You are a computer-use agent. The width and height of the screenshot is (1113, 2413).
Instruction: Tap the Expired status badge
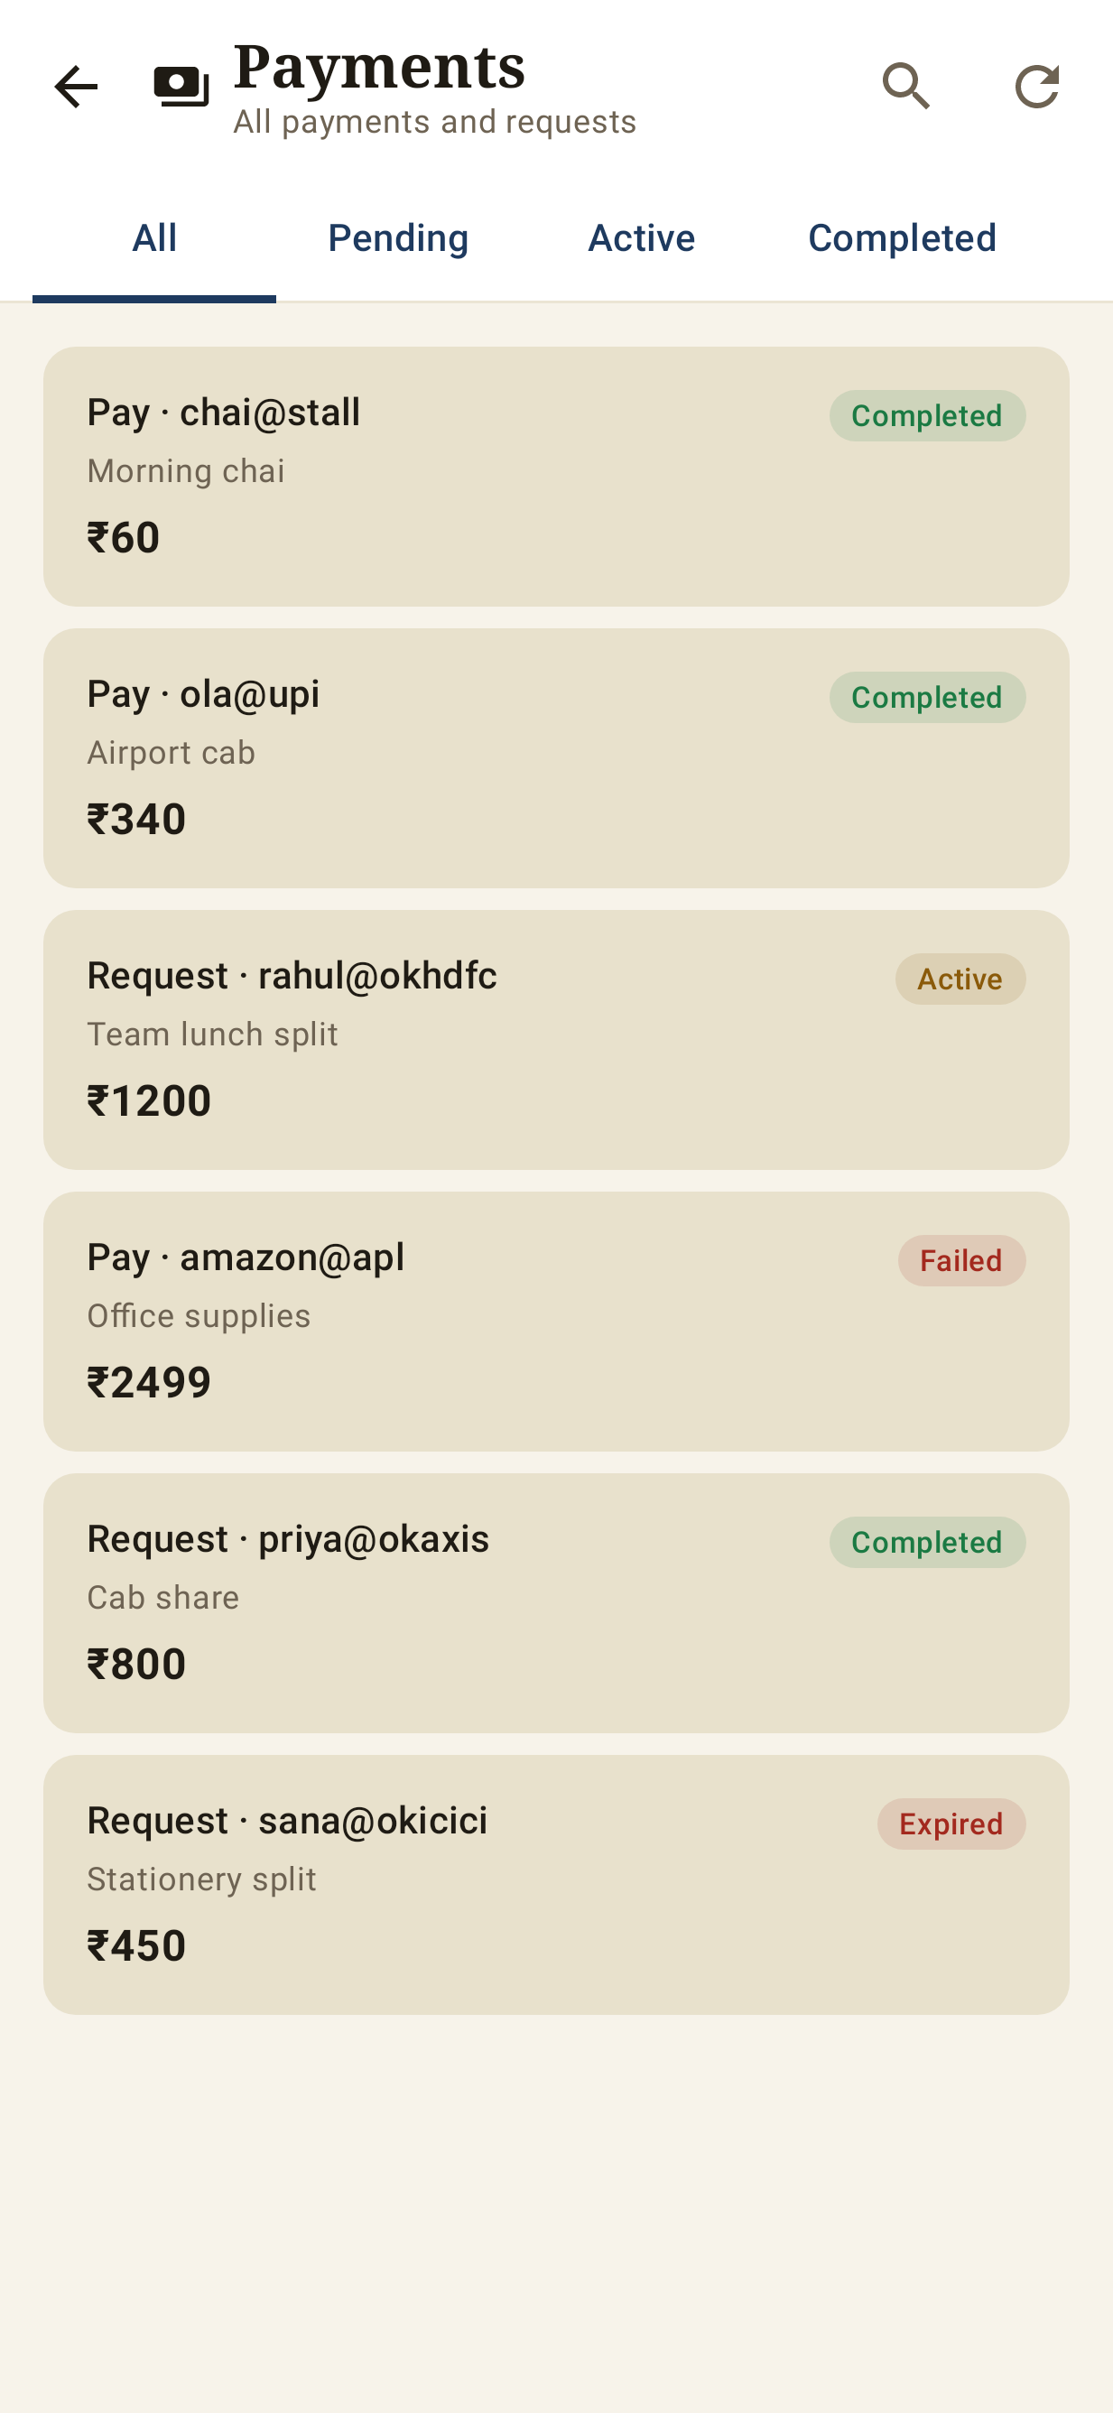pyautogui.click(x=951, y=1824)
